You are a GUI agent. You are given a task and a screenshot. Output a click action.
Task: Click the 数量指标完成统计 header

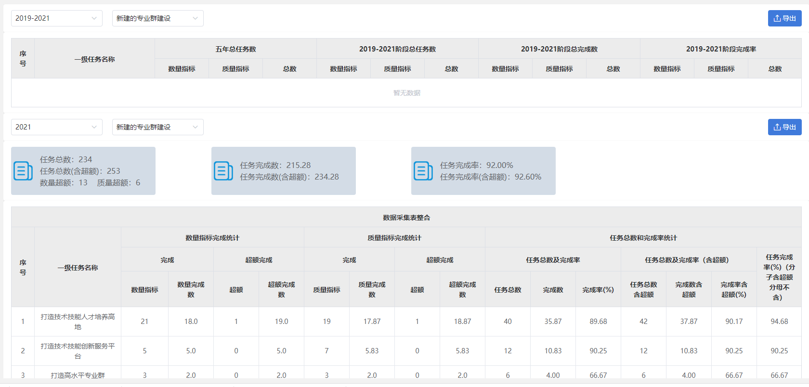click(x=212, y=238)
